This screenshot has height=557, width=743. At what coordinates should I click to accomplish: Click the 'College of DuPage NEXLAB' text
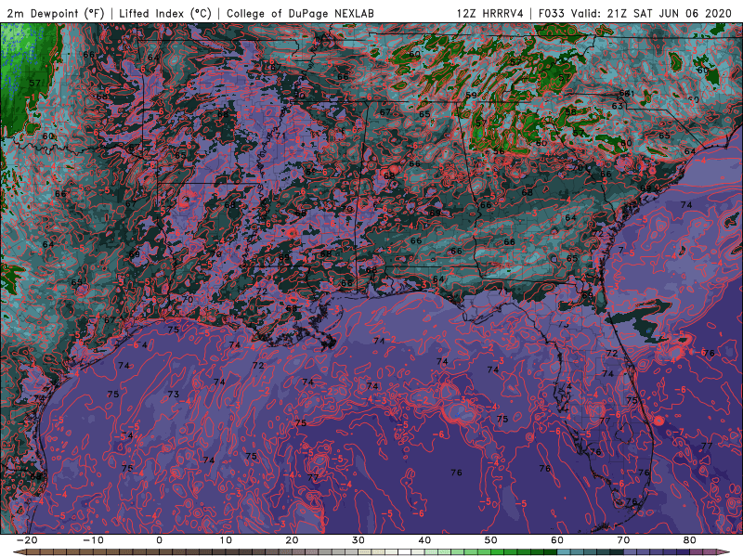coord(300,14)
